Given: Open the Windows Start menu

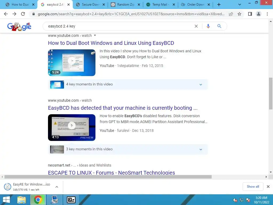Looking at the screenshot, I should (x=6, y=200).
